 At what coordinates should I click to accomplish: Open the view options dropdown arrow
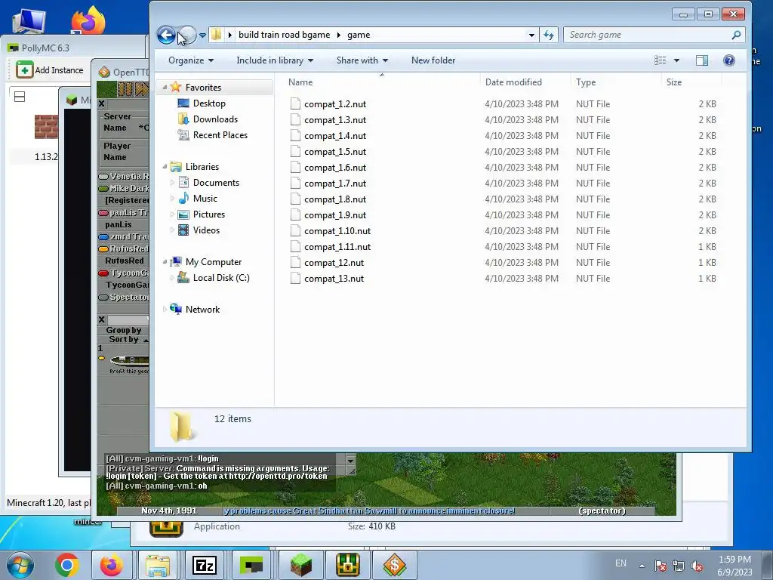(677, 60)
